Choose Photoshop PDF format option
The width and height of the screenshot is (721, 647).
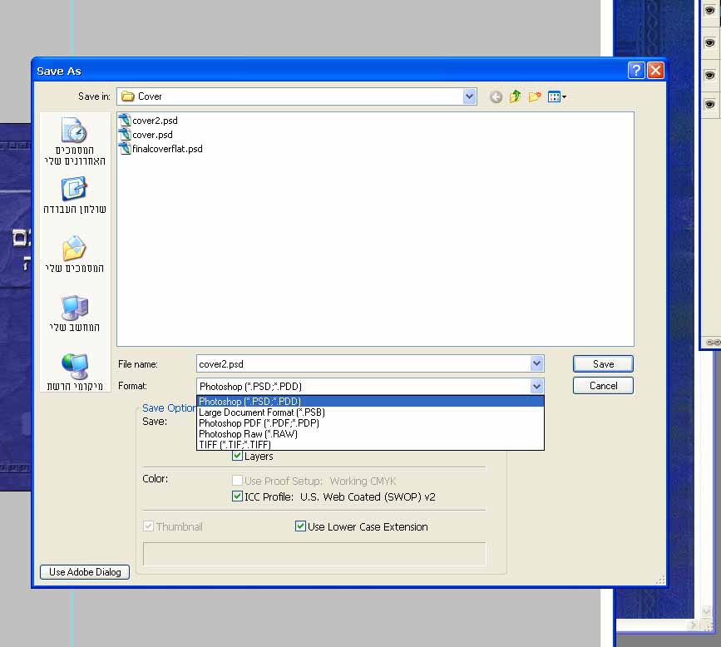pos(370,423)
